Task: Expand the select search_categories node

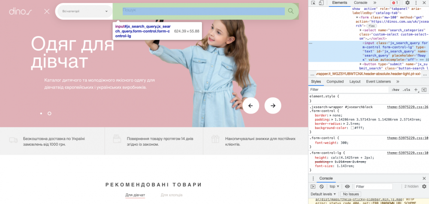Action: point(361,30)
